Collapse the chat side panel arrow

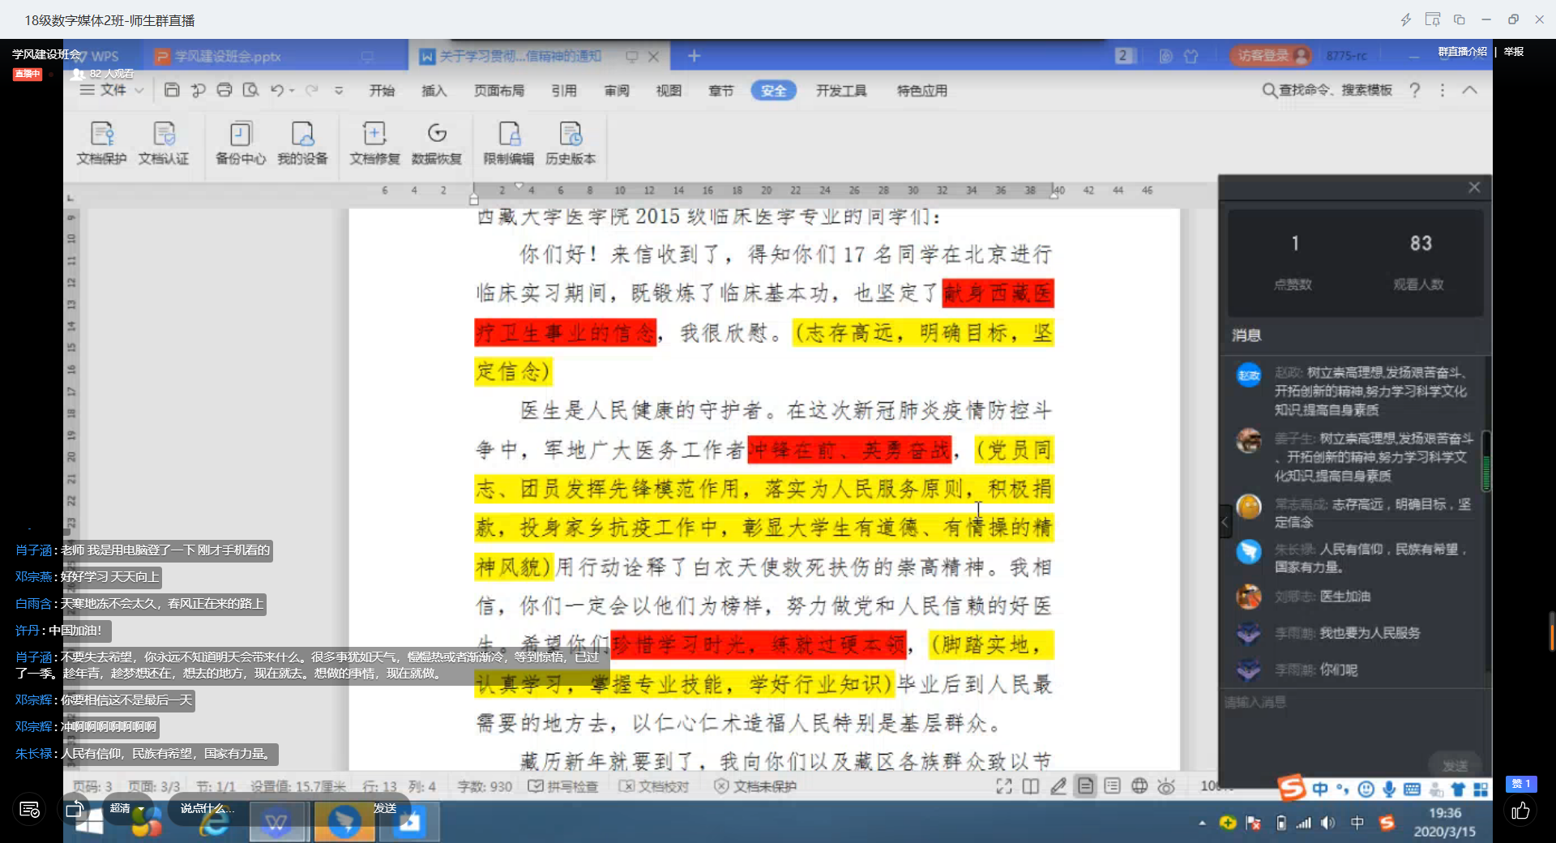[1225, 522]
